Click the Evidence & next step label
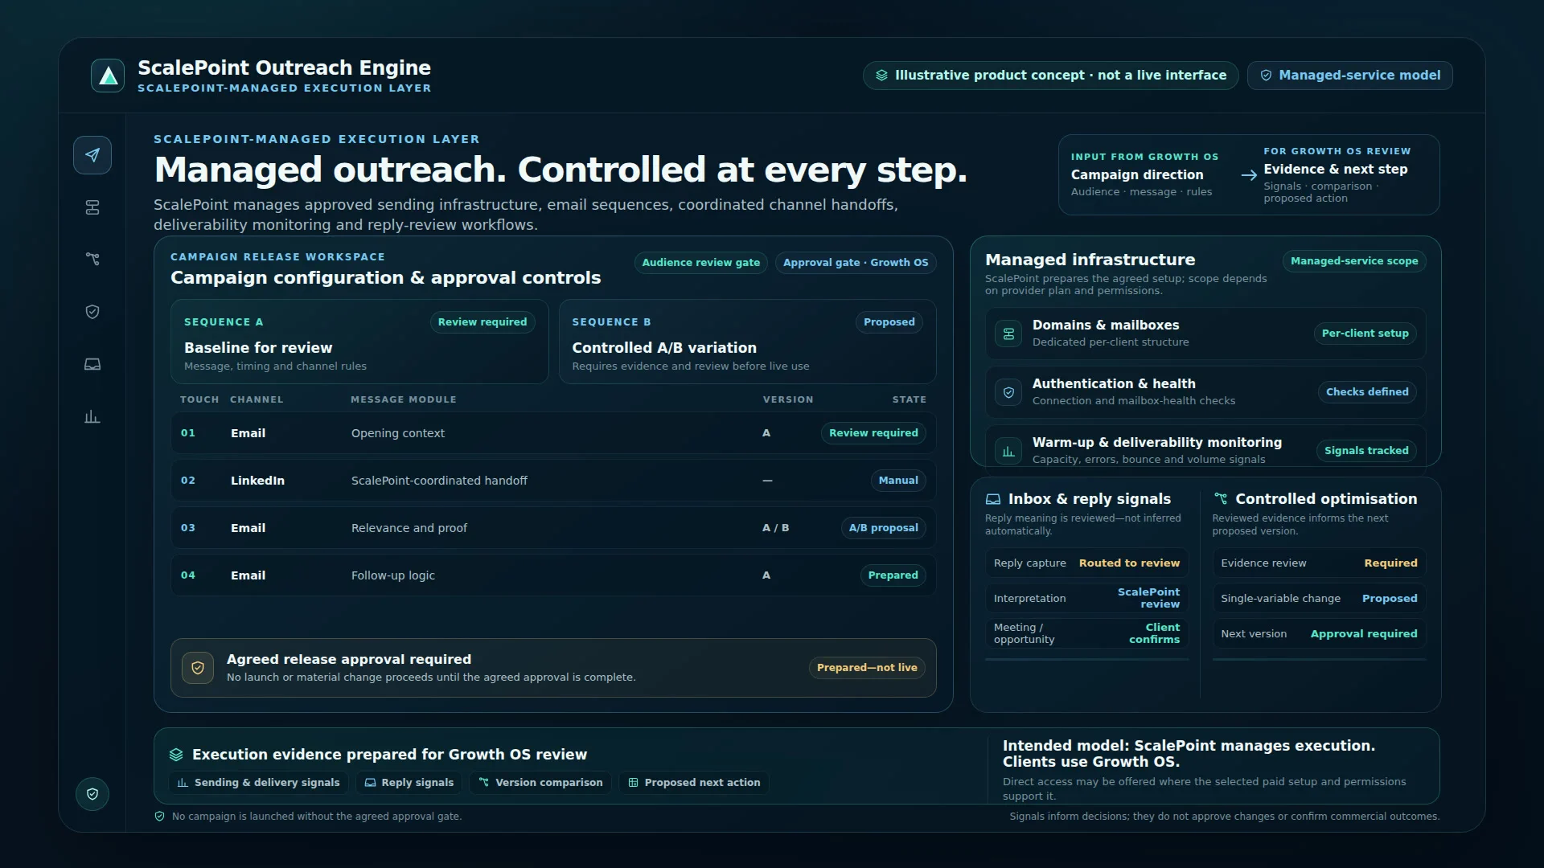 pyautogui.click(x=1336, y=170)
